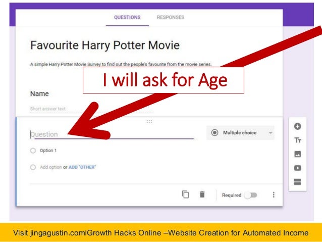Add title and description with Tt icon
The image size is (322, 242).
pyautogui.click(x=298, y=140)
